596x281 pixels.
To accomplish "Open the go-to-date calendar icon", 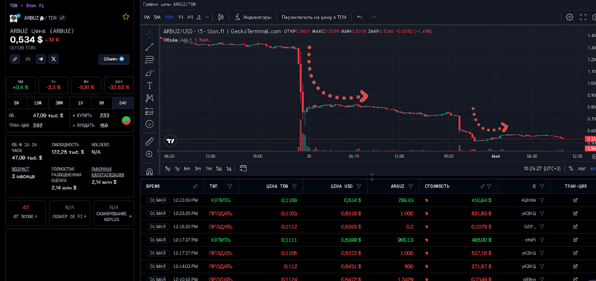I will [243, 168].
